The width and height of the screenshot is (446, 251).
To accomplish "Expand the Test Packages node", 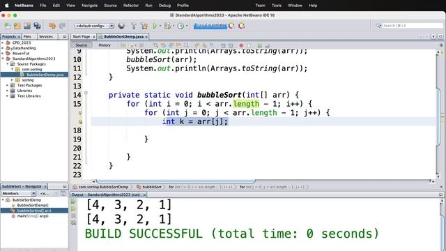I will [8, 85].
